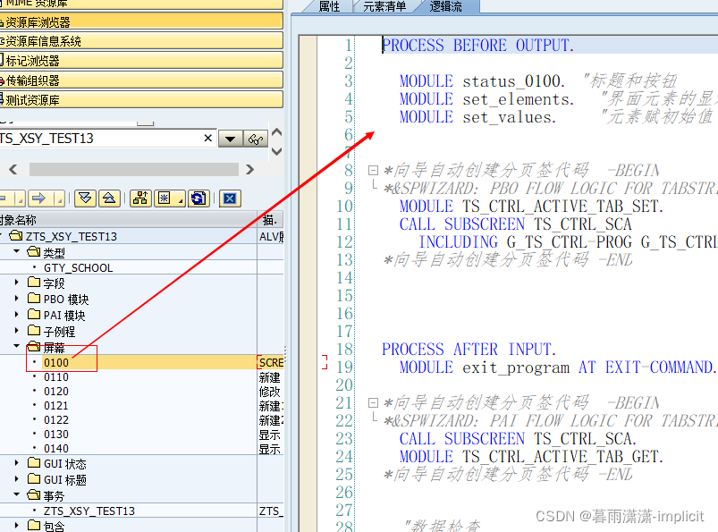Image resolution: width=718 pixels, height=532 pixels.
Task: Click the horizontal scrollbar thumb
Action: pyautogui.click(x=134, y=169)
